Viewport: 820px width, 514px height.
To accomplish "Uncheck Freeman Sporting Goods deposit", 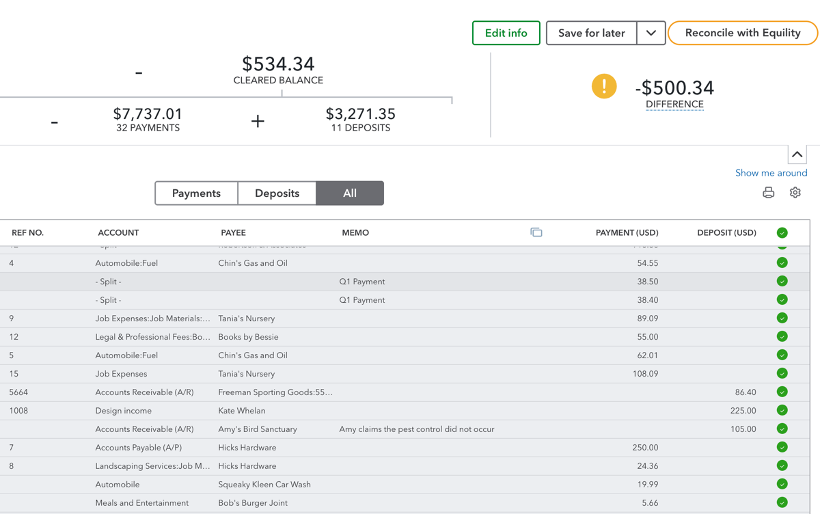I will click(x=782, y=392).
